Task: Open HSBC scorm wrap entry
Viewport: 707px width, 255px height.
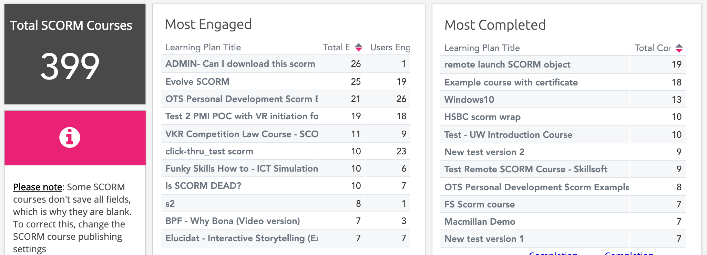Action: tap(482, 117)
